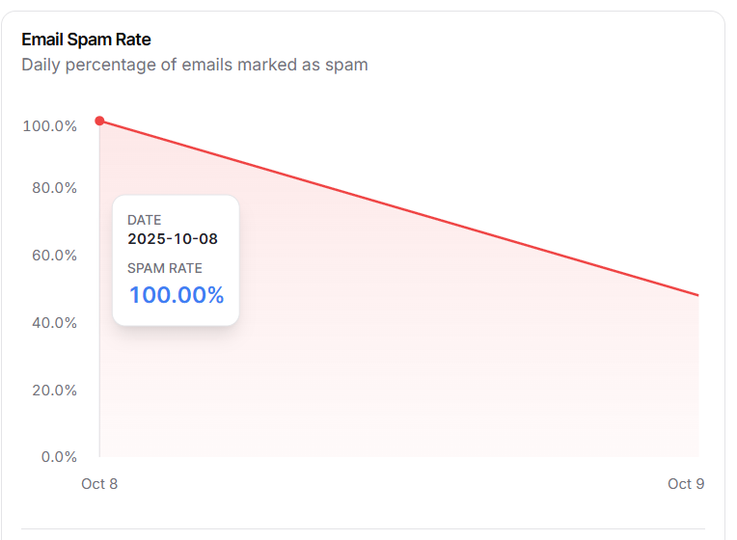This screenshot has width=737, height=540.
Task: Click the "Email Spam Rate" chart title
Action: [x=86, y=40]
